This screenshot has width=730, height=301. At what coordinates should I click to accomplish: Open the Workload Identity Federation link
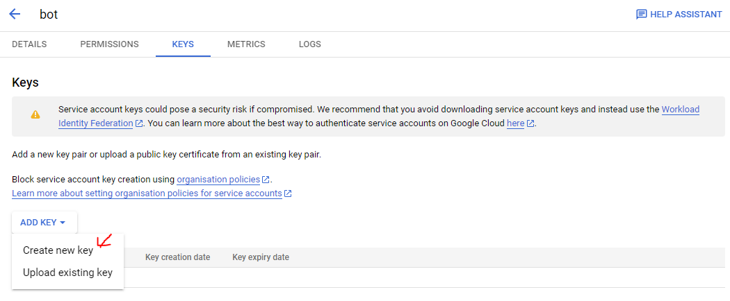[x=379, y=117]
